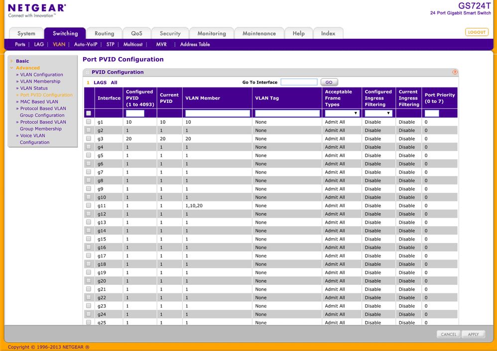
Task: Open the LAG submenu
Action: [39, 44]
